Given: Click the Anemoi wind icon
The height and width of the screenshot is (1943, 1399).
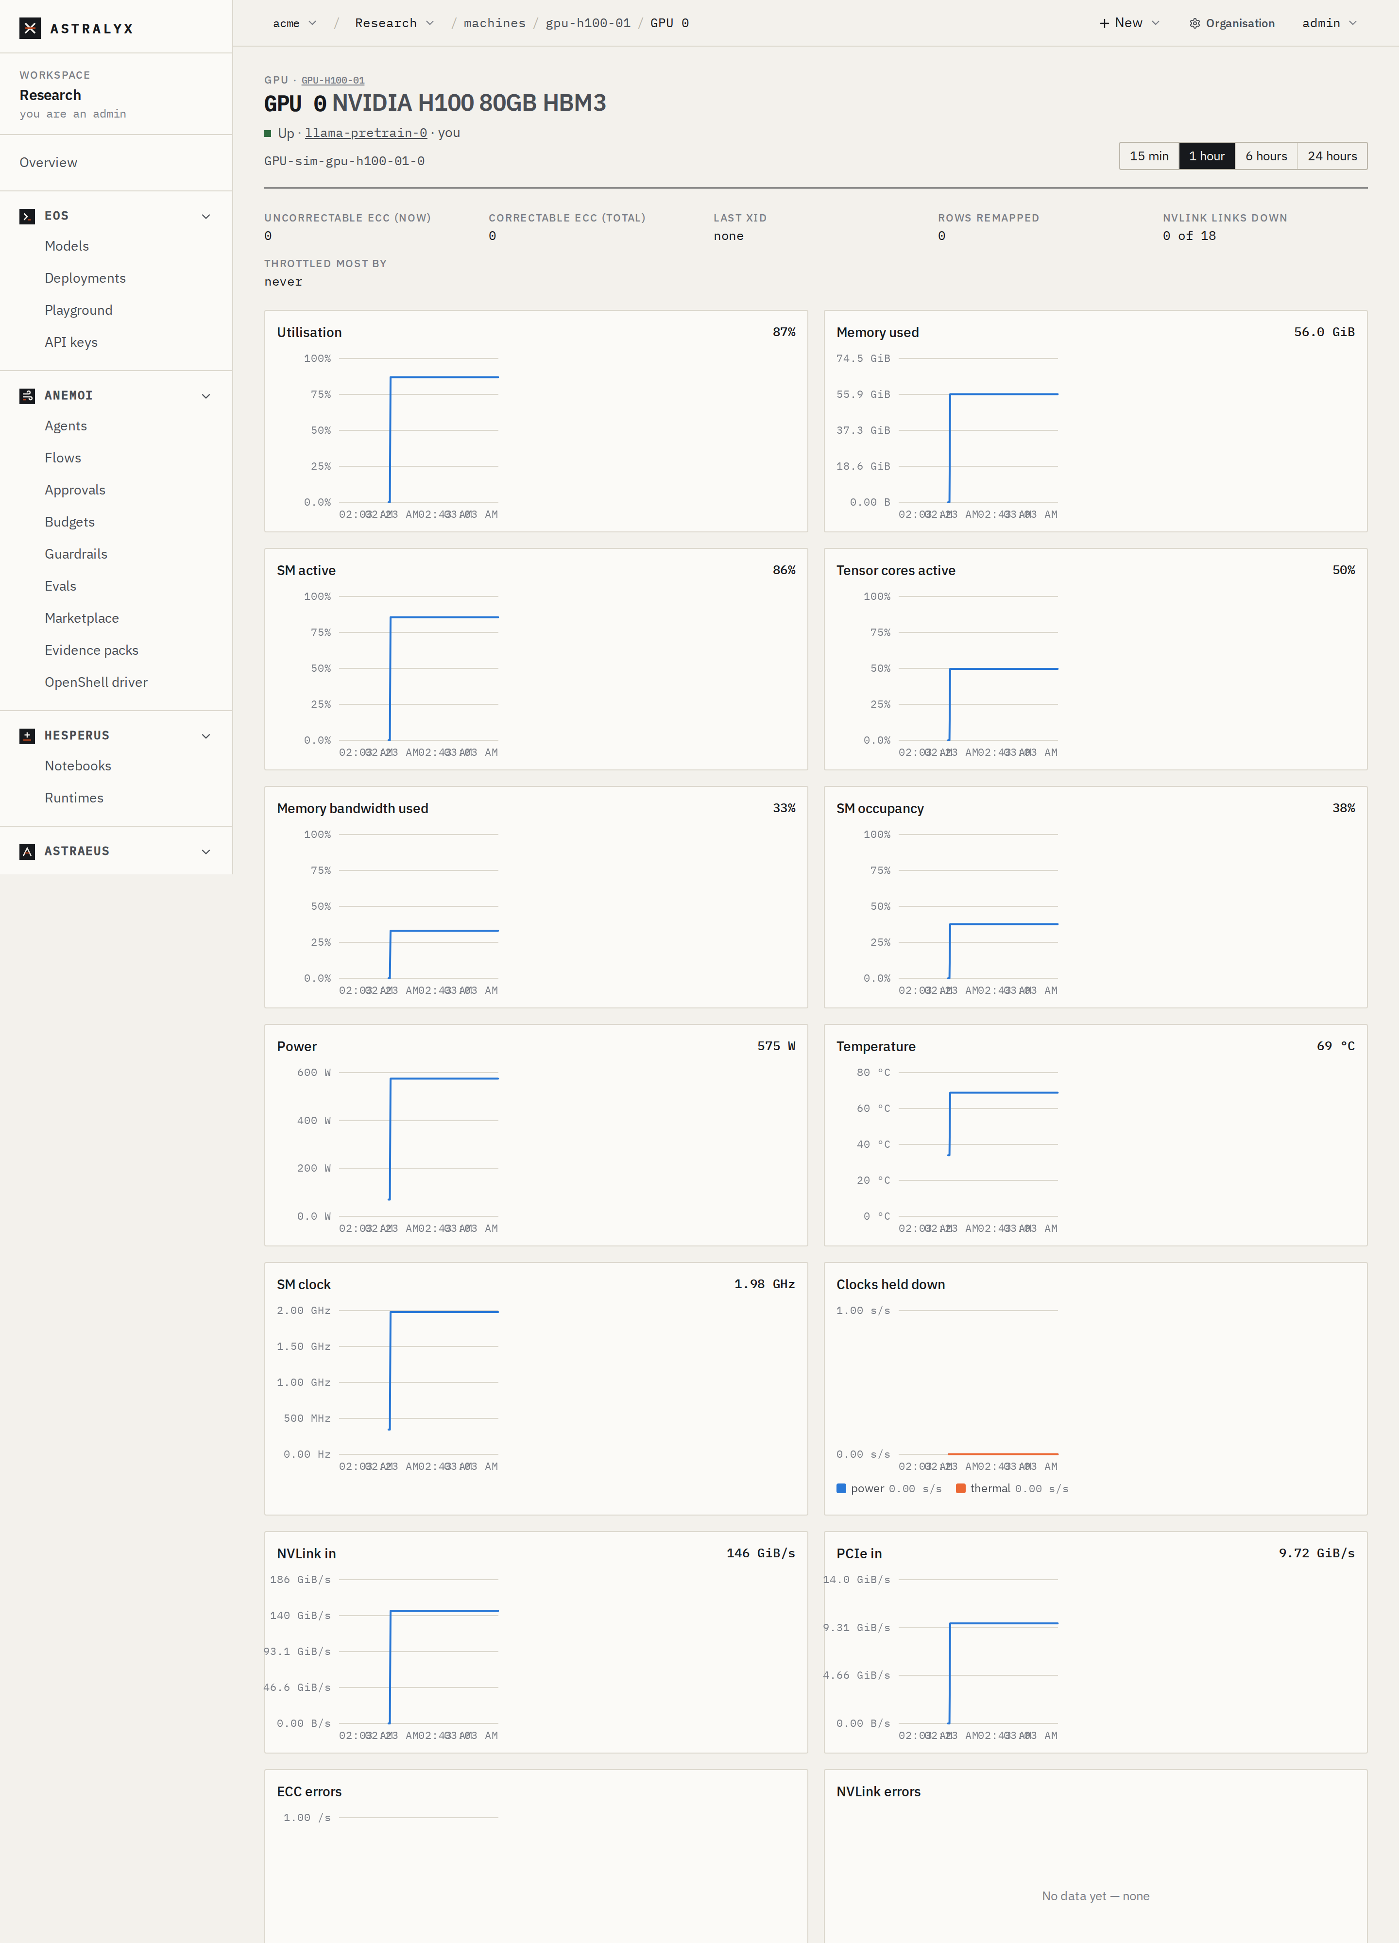Looking at the screenshot, I should pos(27,396).
